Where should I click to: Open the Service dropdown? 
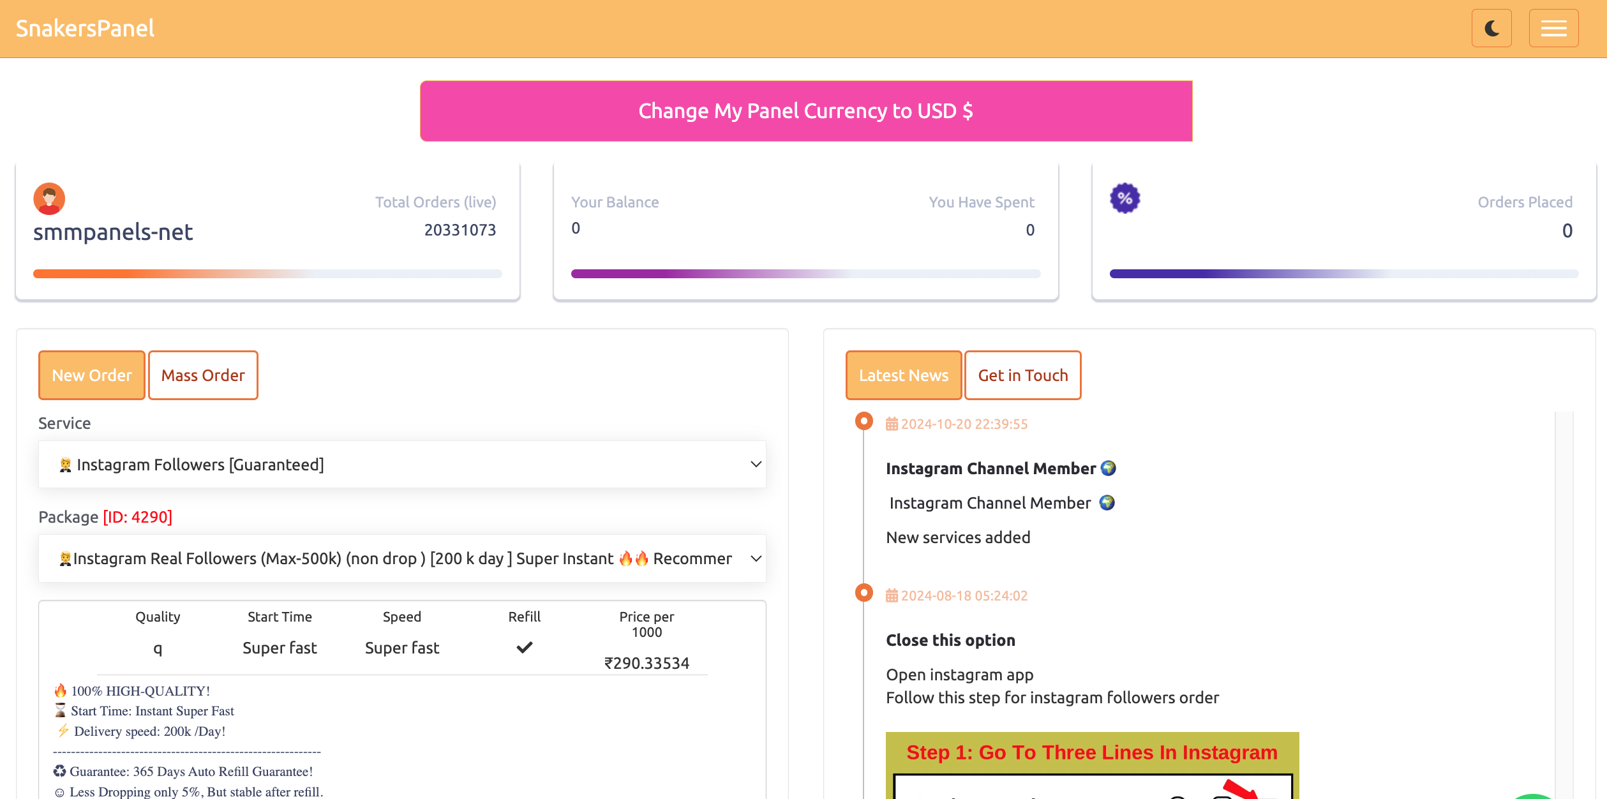[x=402, y=465]
